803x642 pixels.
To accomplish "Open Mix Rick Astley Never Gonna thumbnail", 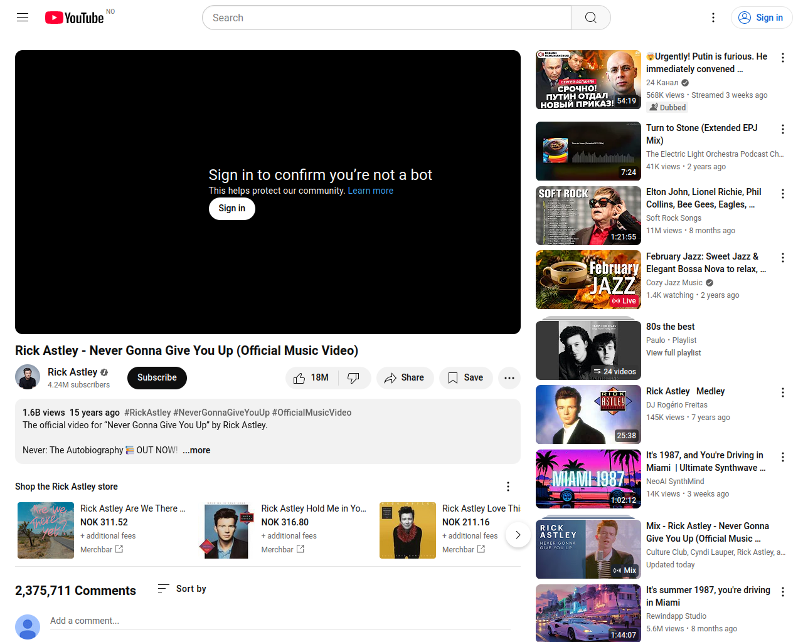I will click(x=588, y=549).
